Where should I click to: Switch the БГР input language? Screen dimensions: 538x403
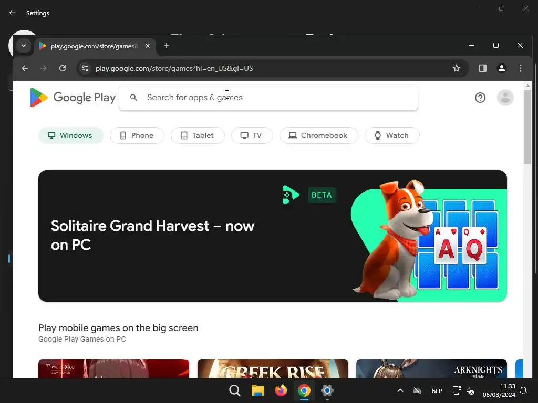[x=437, y=390]
